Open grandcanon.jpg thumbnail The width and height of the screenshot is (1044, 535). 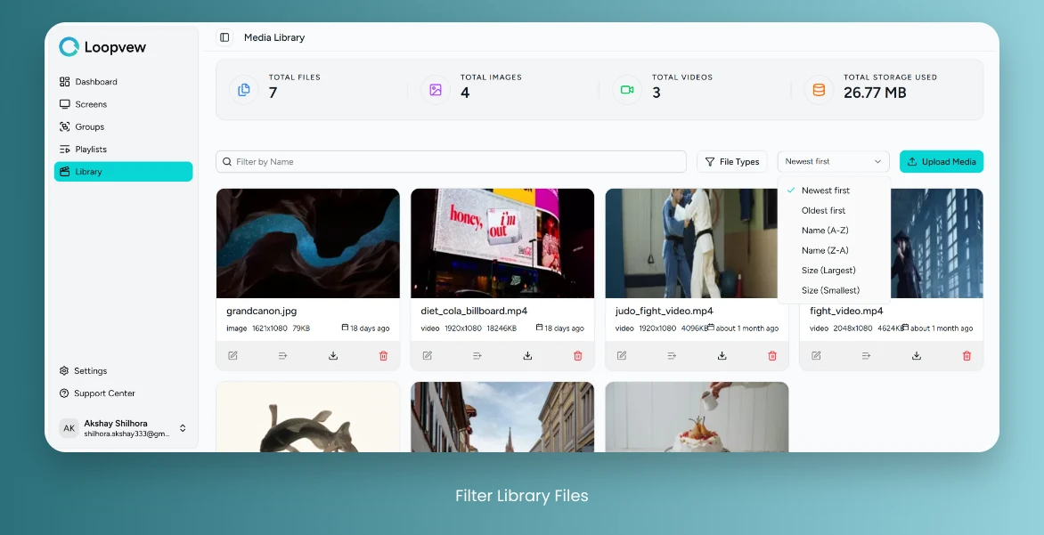pyautogui.click(x=307, y=244)
